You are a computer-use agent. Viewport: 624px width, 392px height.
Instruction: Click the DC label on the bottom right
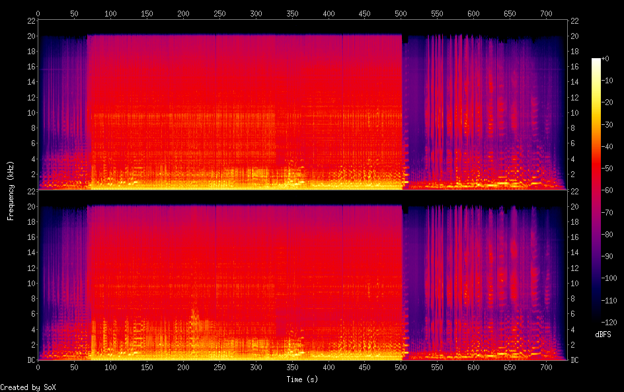[x=575, y=360]
